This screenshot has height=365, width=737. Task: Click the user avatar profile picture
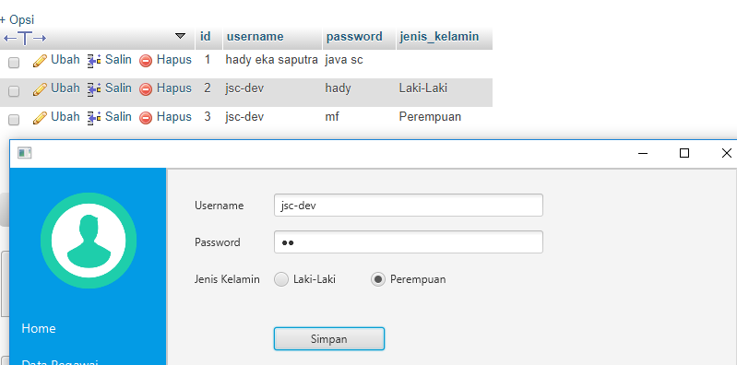89,241
